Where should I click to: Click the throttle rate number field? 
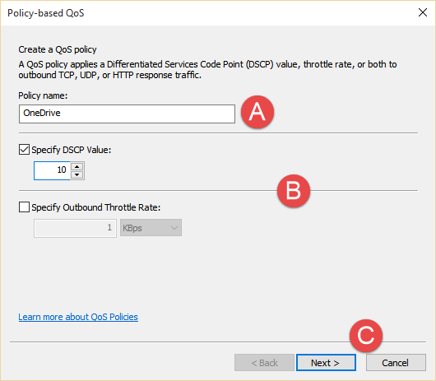pyautogui.click(x=75, y=228)
